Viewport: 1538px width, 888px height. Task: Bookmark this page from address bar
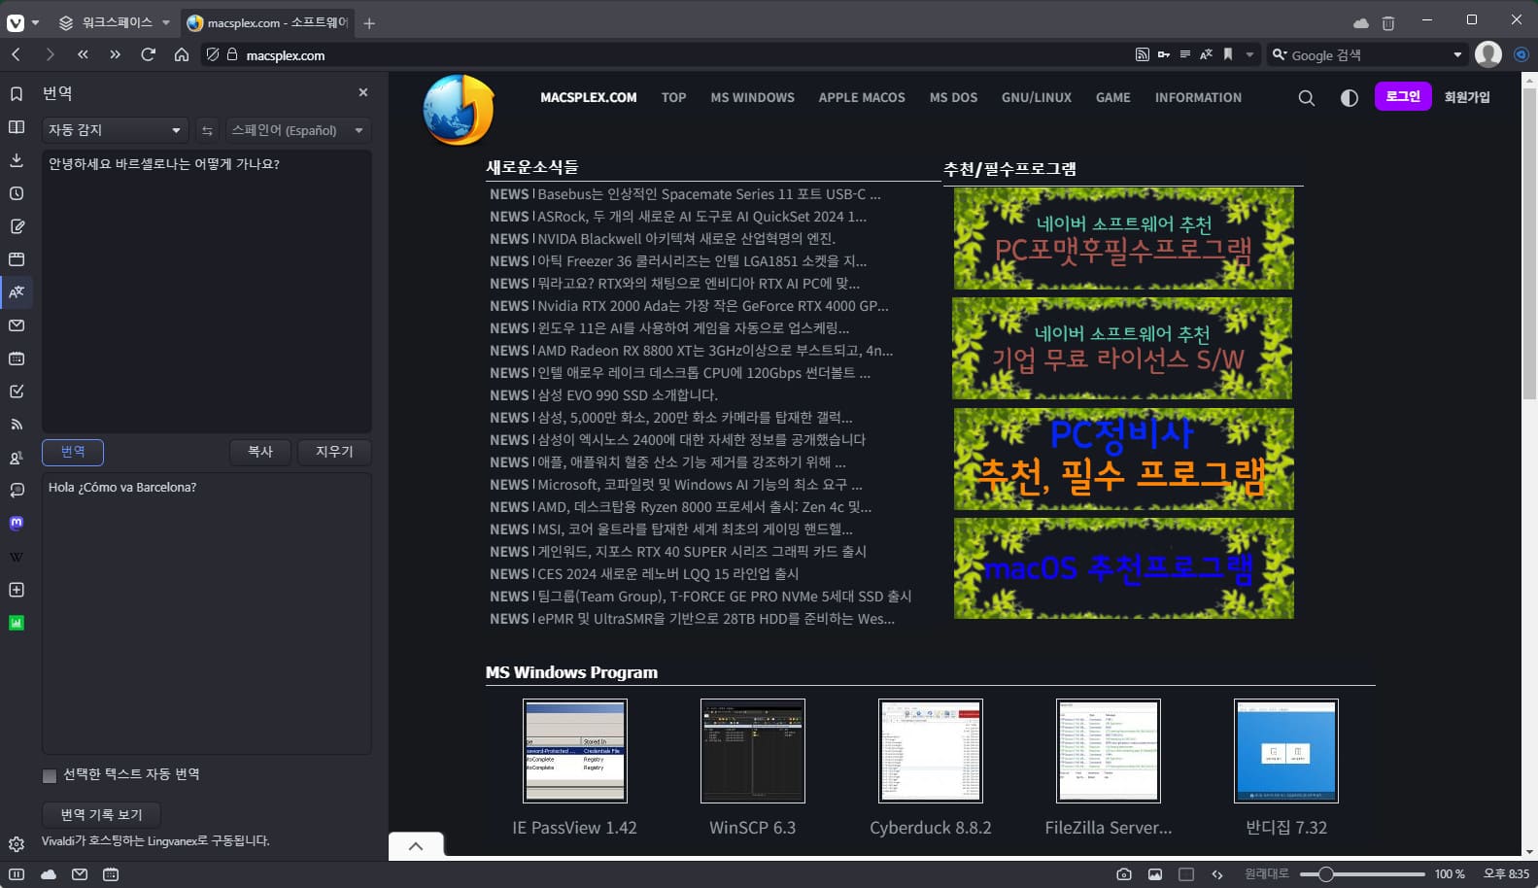coord(1228,54)
